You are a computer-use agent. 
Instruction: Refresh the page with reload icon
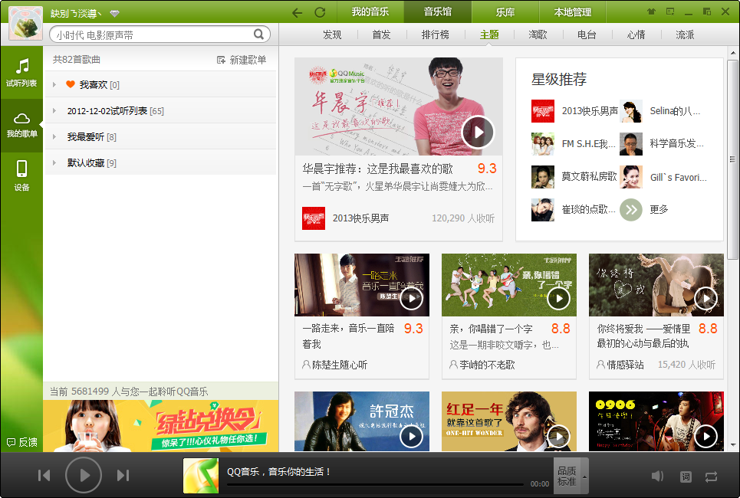[320, 13]
